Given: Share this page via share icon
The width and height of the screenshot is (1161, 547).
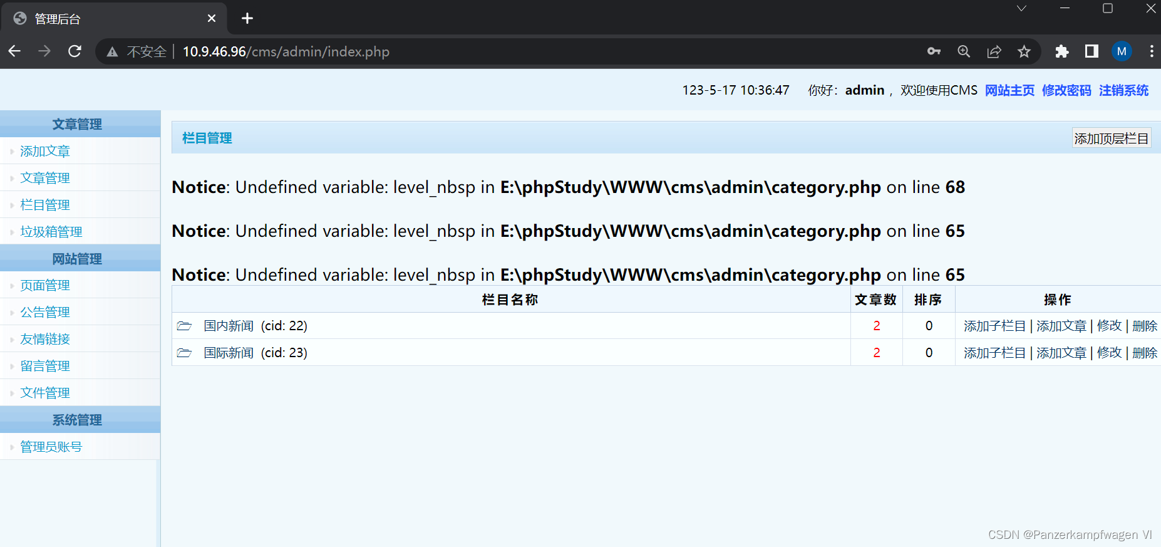Looking at the screenshot, I should (x=994, y=51).
